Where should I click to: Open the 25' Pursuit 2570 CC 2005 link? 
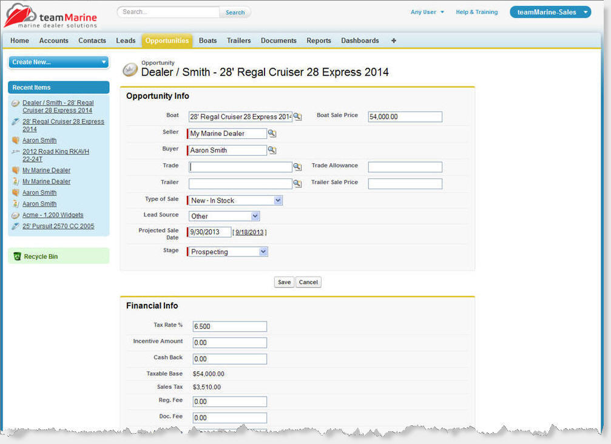tap(58, 226)
